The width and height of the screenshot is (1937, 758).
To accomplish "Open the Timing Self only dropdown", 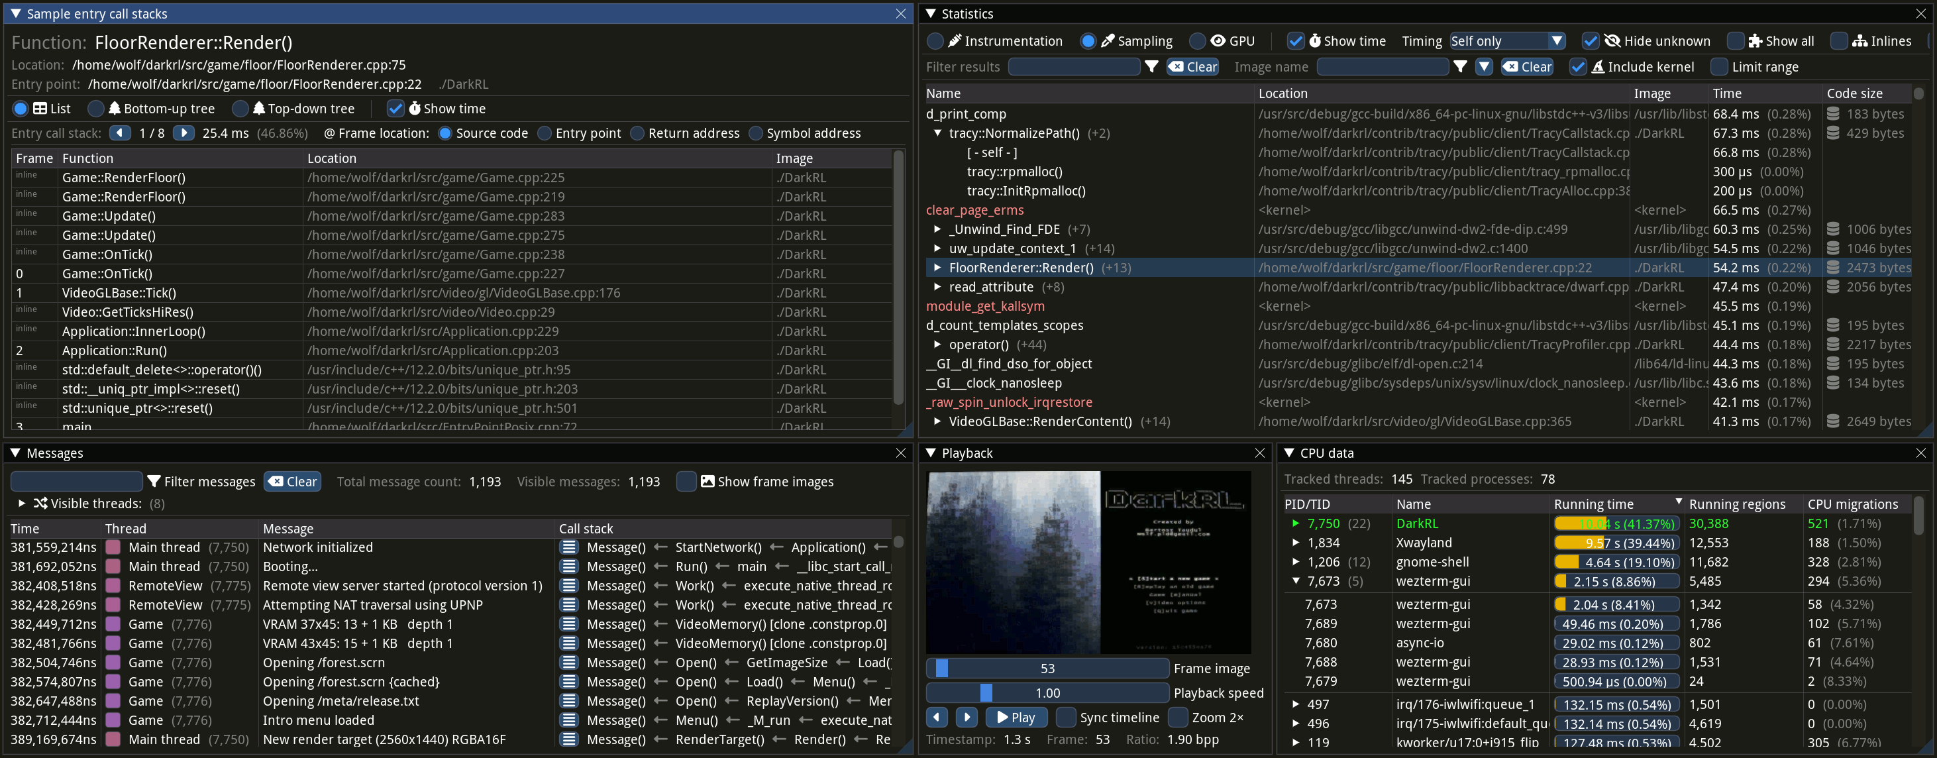I will pyautogui.click(x=1506, y=40).
